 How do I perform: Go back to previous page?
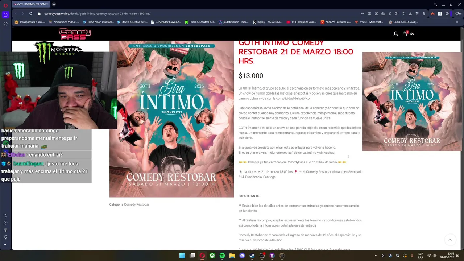tap(16, 14)
